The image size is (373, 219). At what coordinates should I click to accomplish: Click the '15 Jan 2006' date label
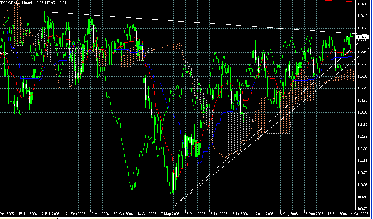coord(27,213)
